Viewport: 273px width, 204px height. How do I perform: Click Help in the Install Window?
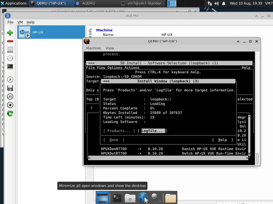click(x=223, y=140)
